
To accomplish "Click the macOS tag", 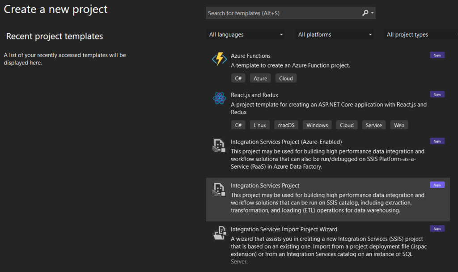I will pyautogui.click(x=286, y=125).
